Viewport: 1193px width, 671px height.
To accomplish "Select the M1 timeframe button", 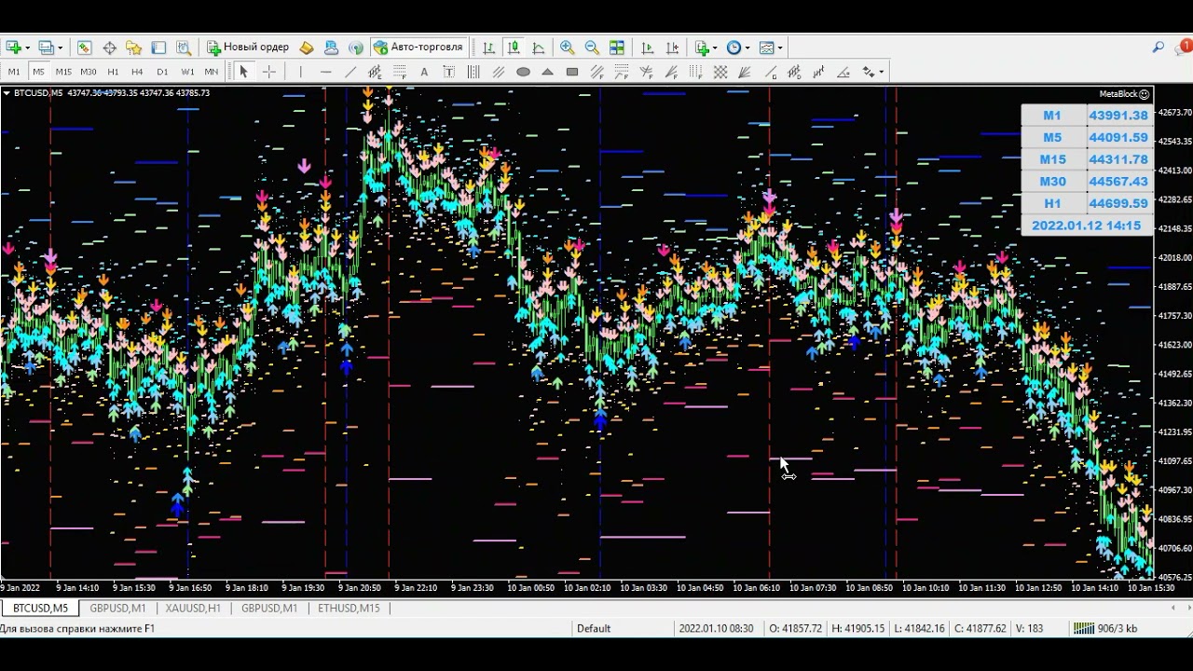I will click(x=14, y=72).
